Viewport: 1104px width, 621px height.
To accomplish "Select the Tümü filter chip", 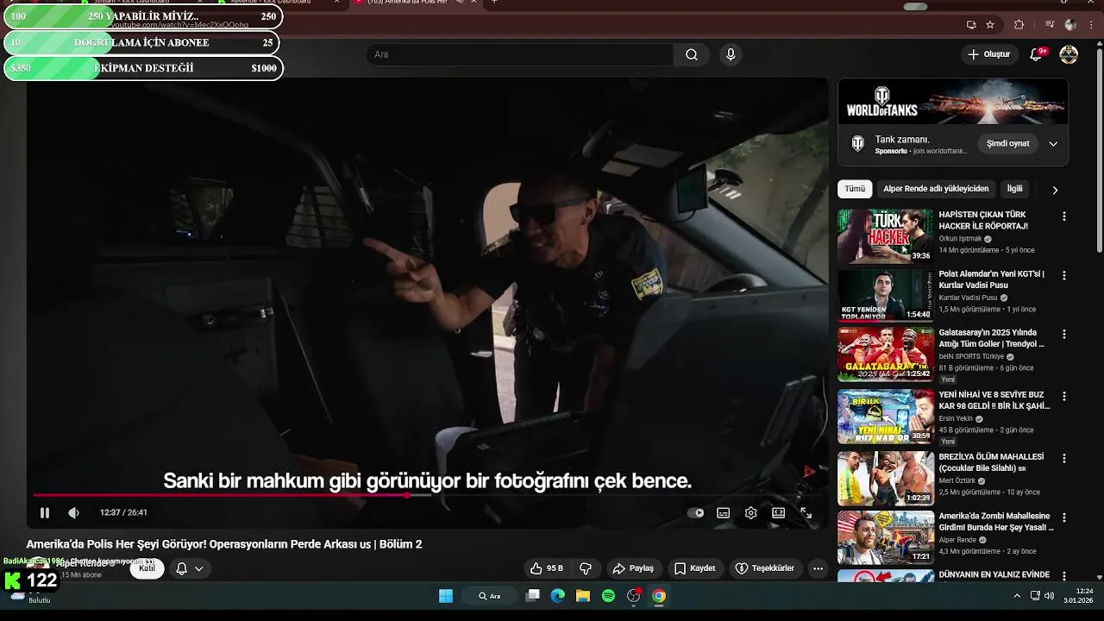I will [x=855, y=189].
